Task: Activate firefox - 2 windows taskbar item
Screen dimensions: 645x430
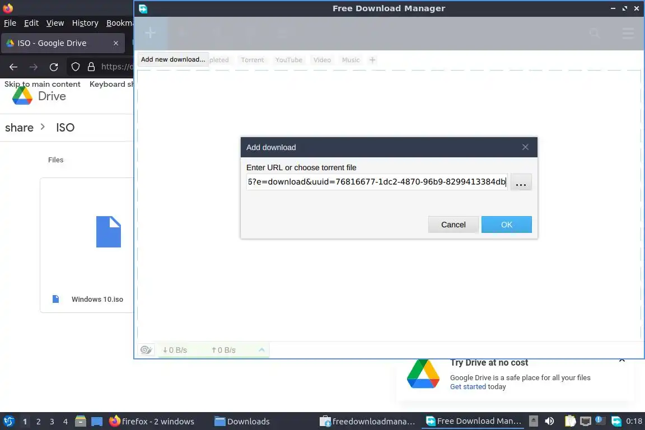Action: [x=152, y=422]
